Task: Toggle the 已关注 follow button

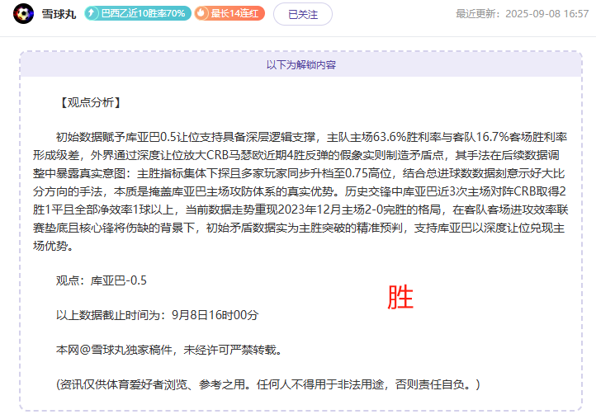Action: 303,14
